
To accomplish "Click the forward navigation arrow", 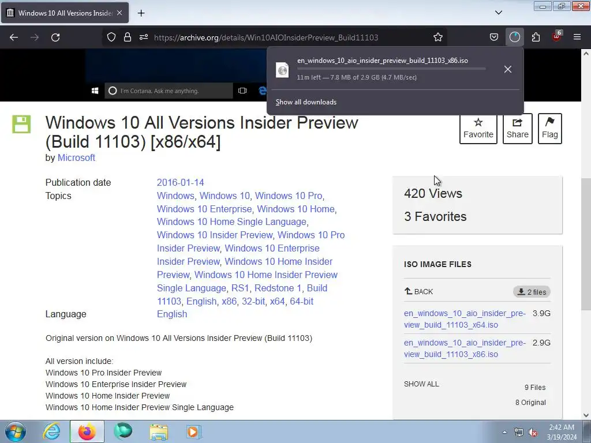I will 35,37.
